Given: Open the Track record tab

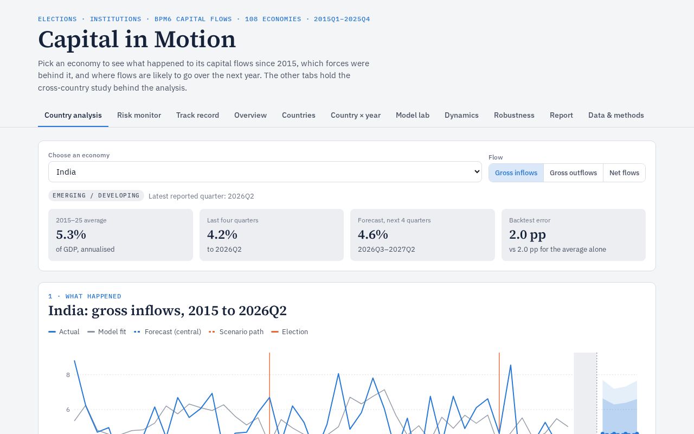Looking at the screenshot, I should point(197,115).
